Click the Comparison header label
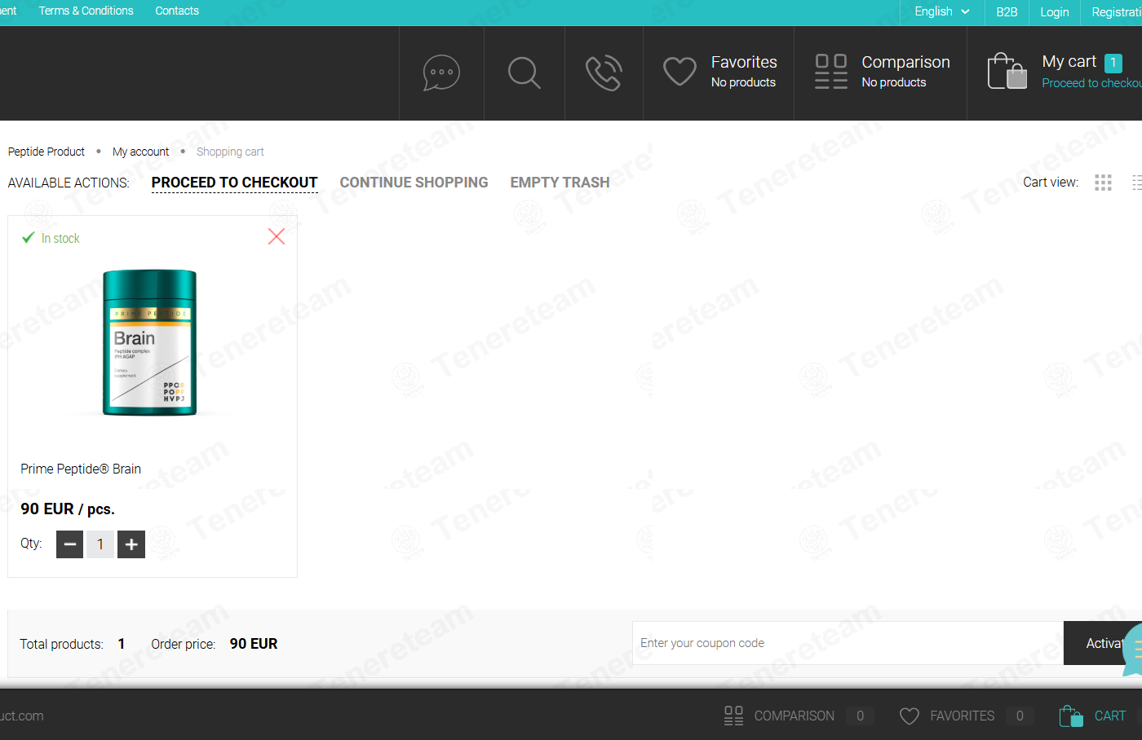The image size is (1142, 740). (905, 62)
